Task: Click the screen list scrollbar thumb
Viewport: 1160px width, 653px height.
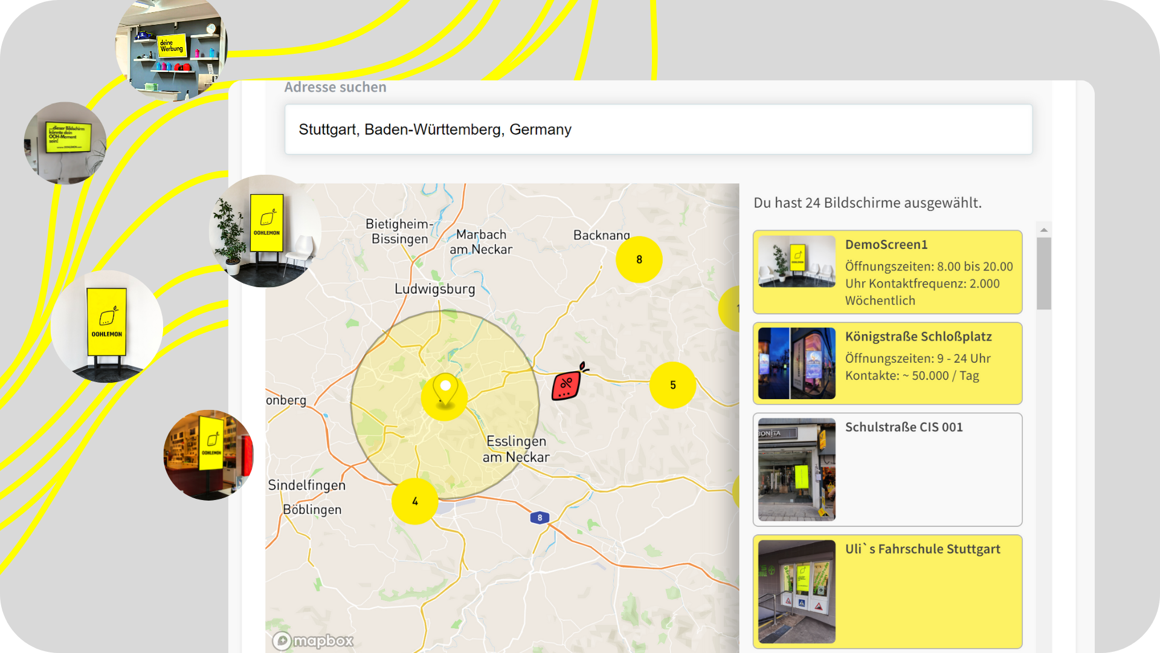Action: point(1043,273)
